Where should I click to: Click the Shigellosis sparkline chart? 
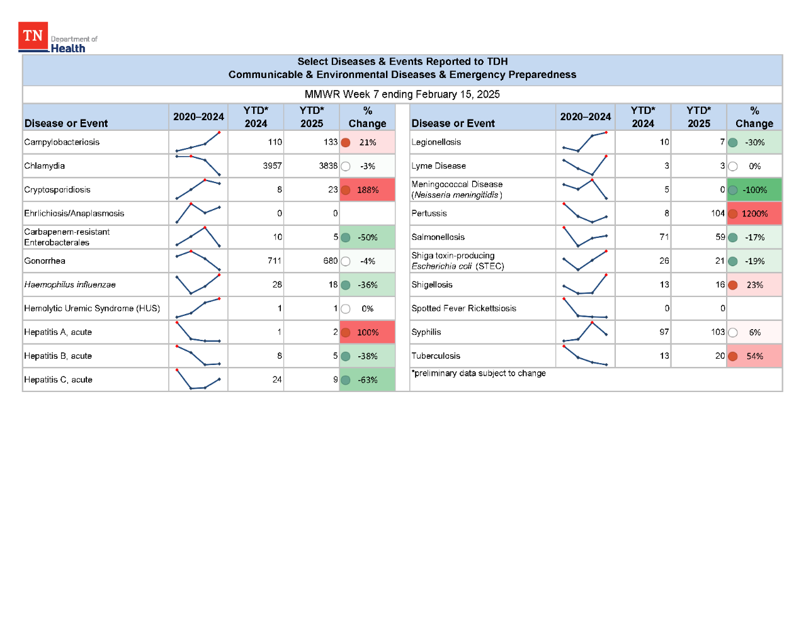(585, 284)
